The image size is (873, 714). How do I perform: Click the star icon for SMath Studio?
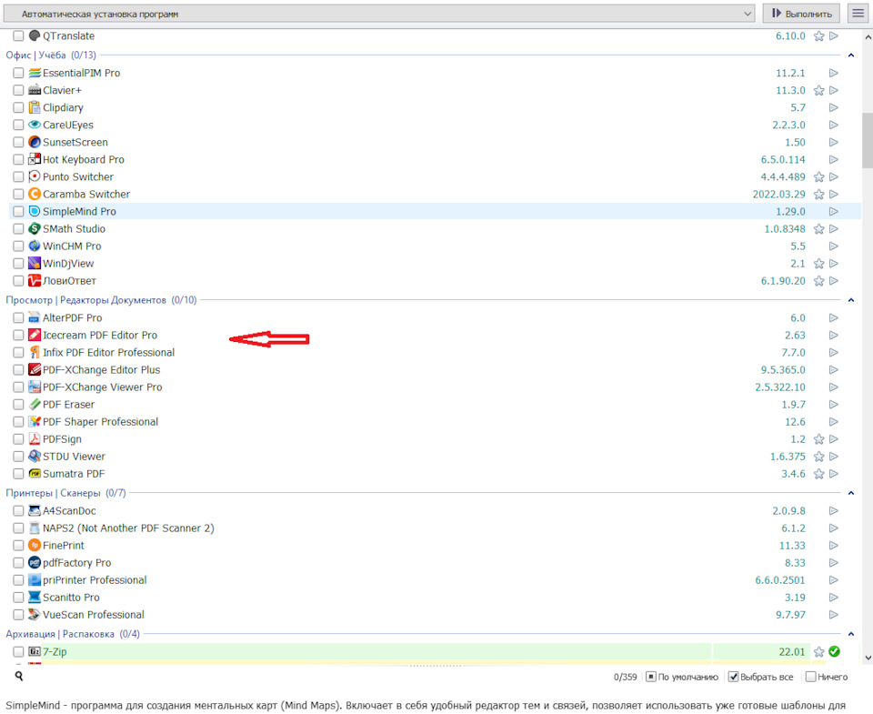pyautogui.click(x=818, y=229)
